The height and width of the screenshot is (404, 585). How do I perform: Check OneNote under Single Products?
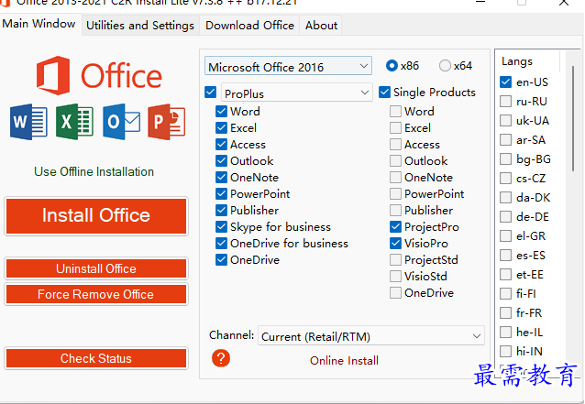pyautogui.click(x=395, y=177)
